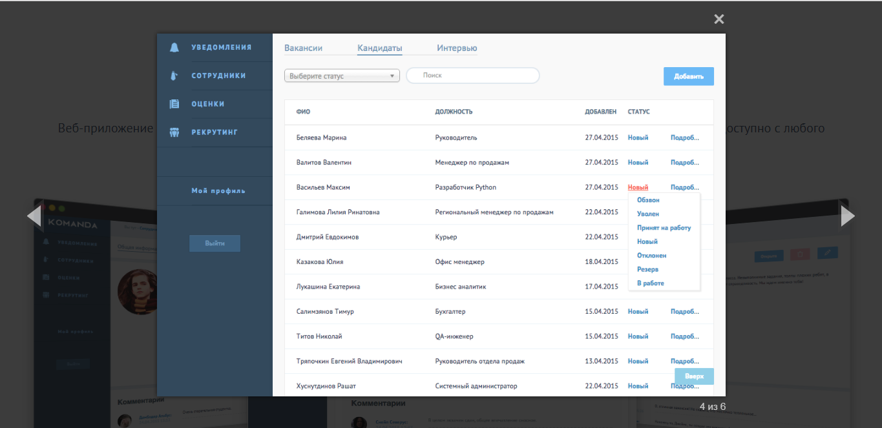Click the Системный администратор position cell
The height and width of the screenshot is (428, 882).
476,386
